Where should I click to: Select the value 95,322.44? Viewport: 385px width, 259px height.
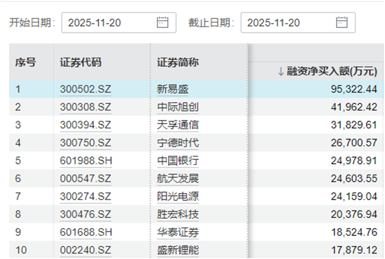coord(354,89)
